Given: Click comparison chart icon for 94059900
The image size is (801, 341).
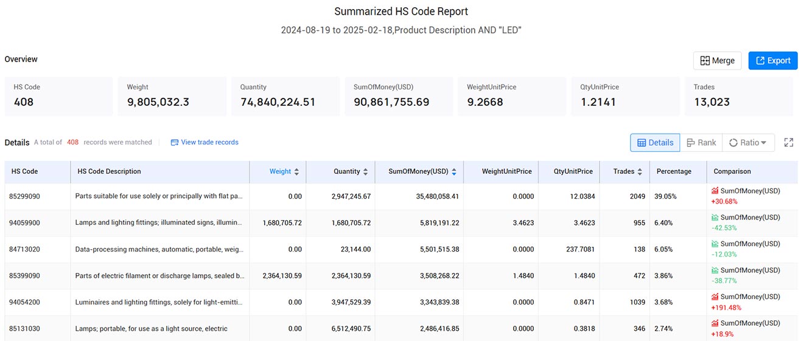Looking at the screenshot, I should [715, 218].
